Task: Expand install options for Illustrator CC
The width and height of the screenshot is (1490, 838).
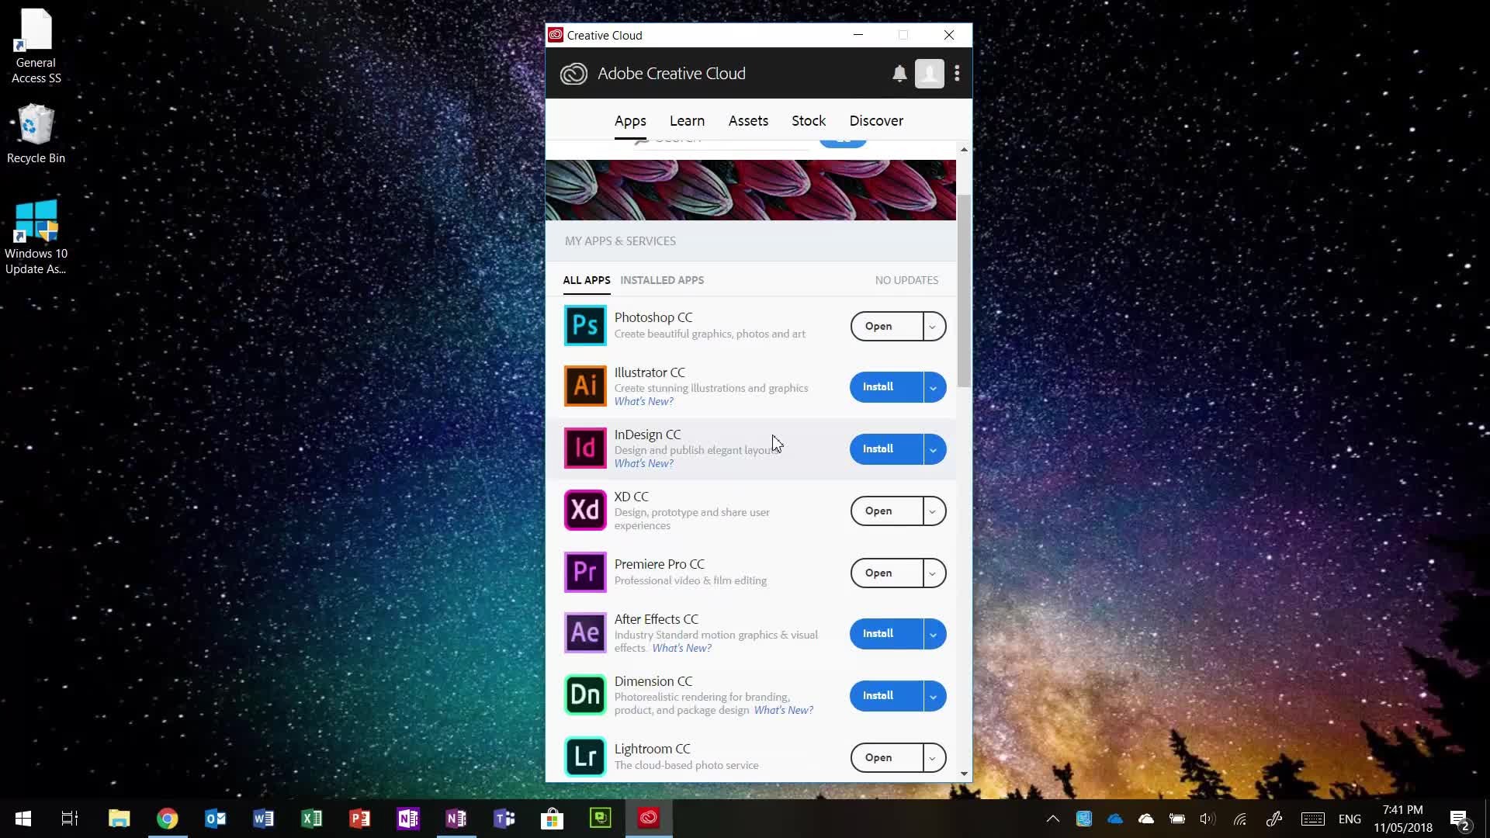Action: pos(933,386)
